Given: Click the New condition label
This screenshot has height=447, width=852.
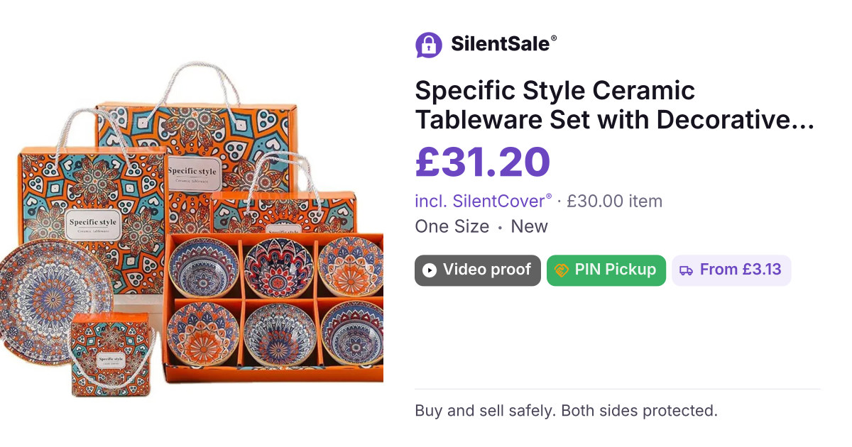Looking at the screenshot, I should 530,227.
